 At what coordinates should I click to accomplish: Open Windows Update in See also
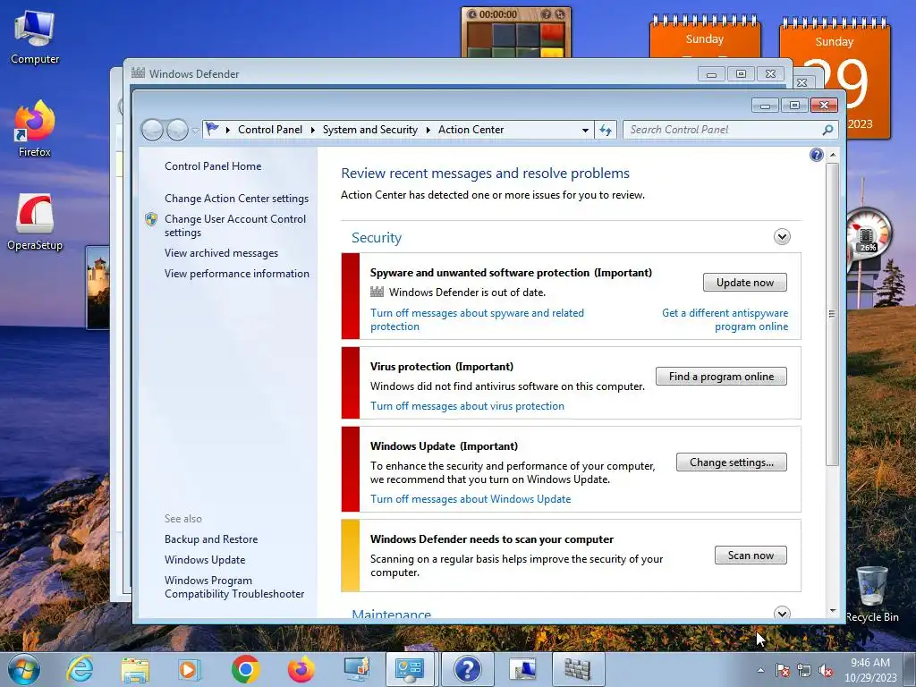coord(205,560)
